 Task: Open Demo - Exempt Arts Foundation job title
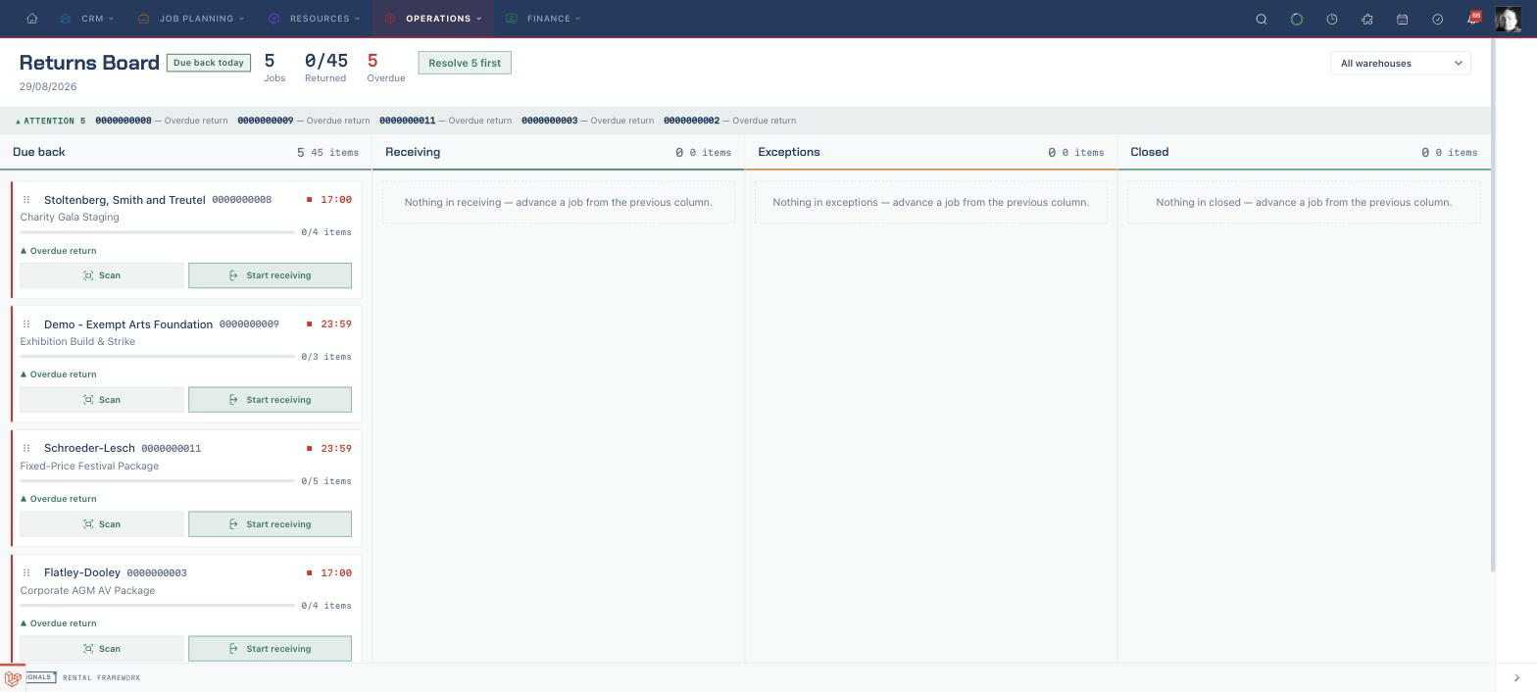128,324
